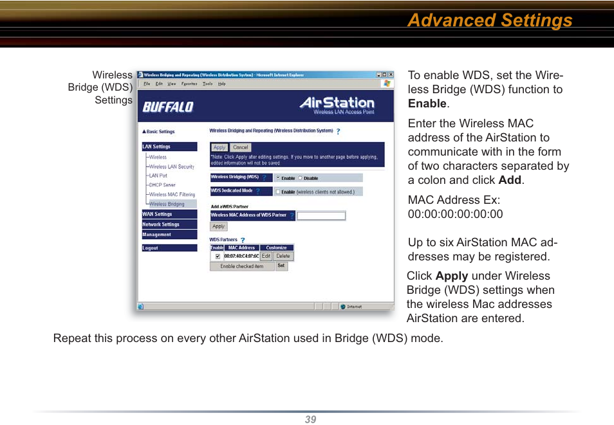Click the MAC Address column header

pos(241,248)
